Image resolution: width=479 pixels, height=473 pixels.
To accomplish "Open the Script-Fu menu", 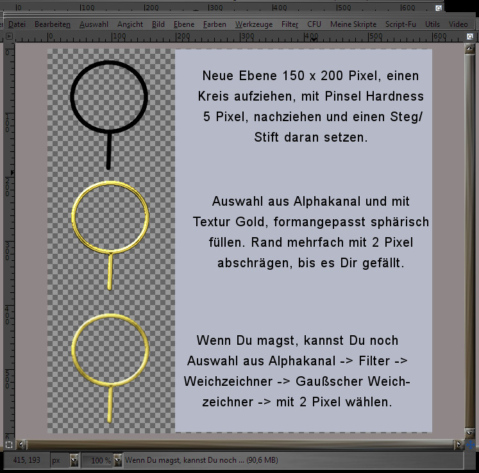I will point(401,24).
